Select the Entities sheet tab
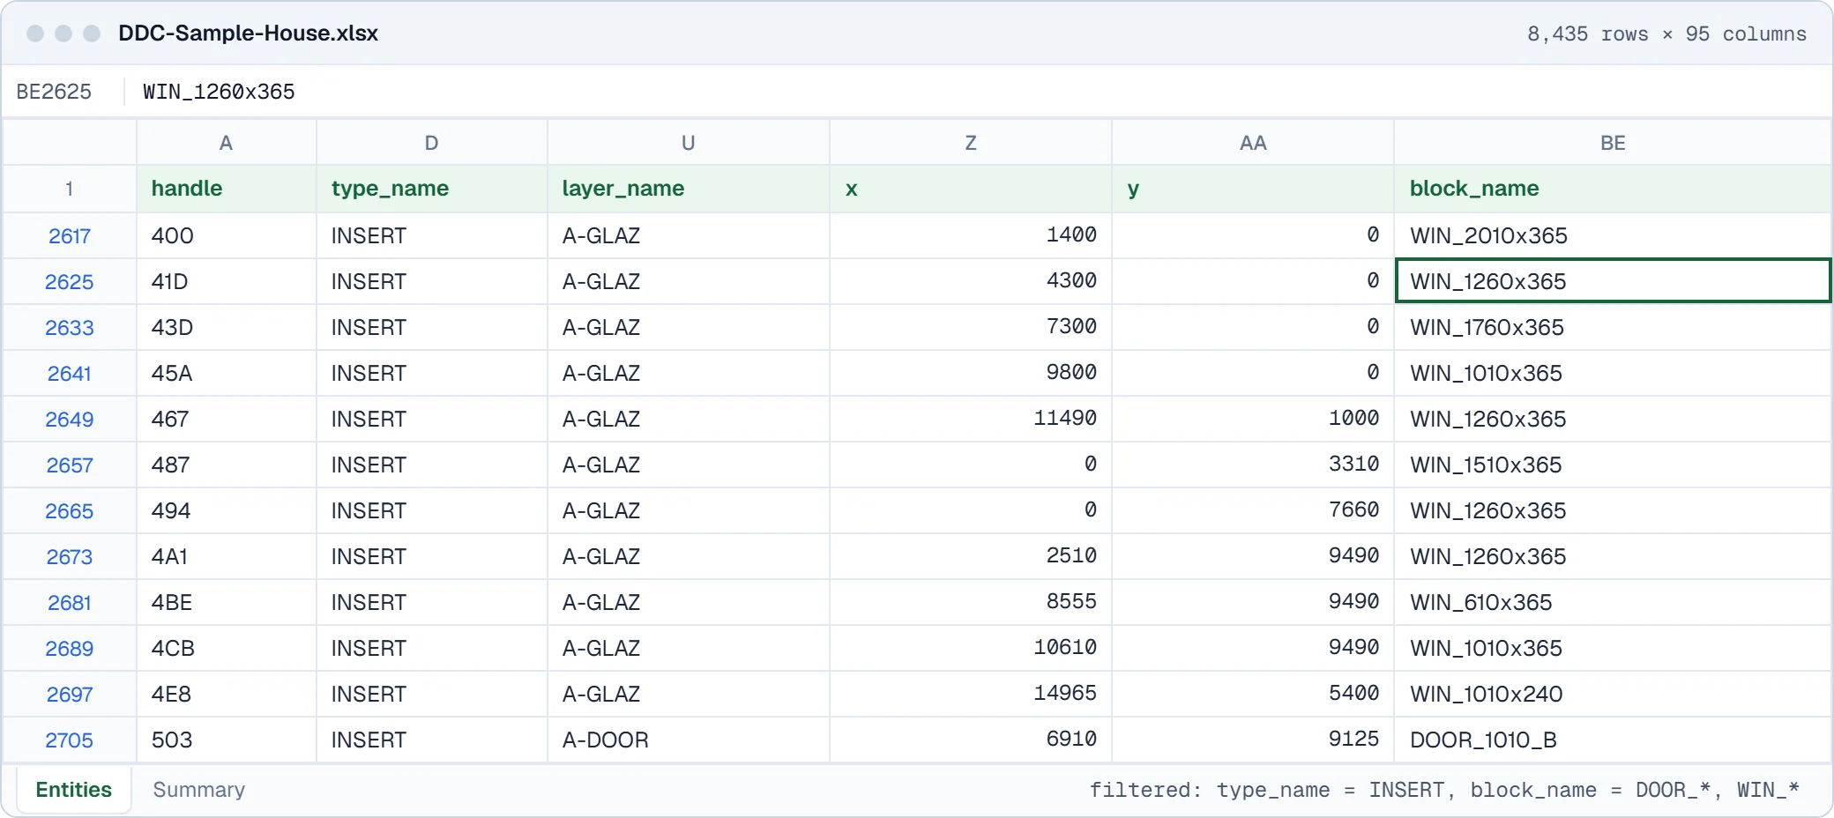This screenshot has height=818, width=1834. click(x=74, y=790)
